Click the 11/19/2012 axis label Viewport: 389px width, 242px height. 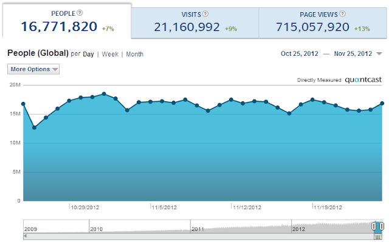(x=328, y=207)
